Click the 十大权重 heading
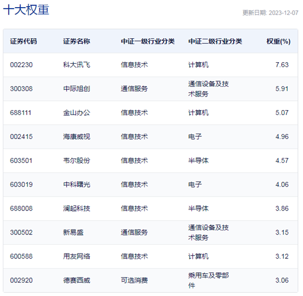Screen dimensions: 303x296 tap(26, 10)
